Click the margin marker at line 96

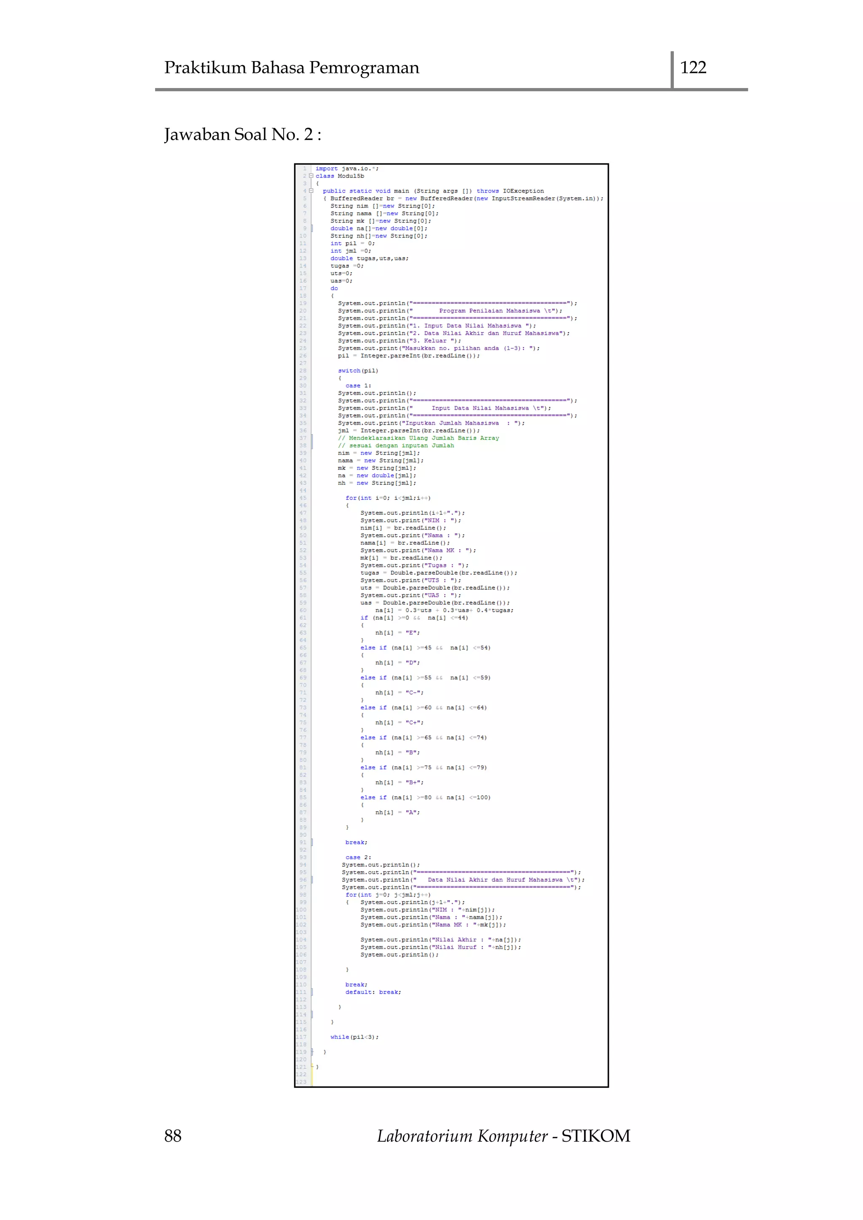click(312, 879)
